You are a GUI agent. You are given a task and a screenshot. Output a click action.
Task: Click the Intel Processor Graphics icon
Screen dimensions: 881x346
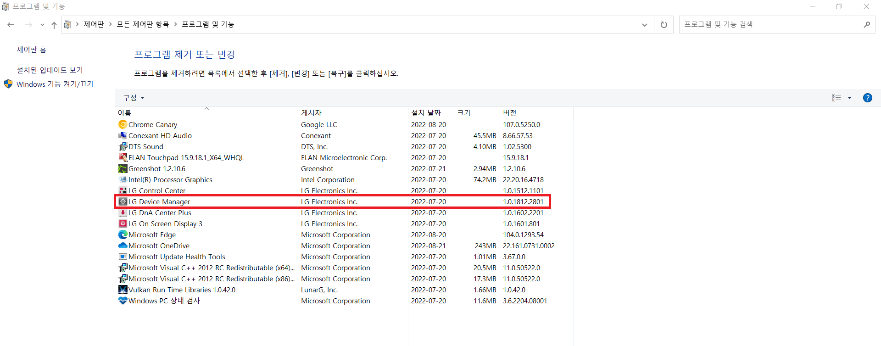[123, 179]
